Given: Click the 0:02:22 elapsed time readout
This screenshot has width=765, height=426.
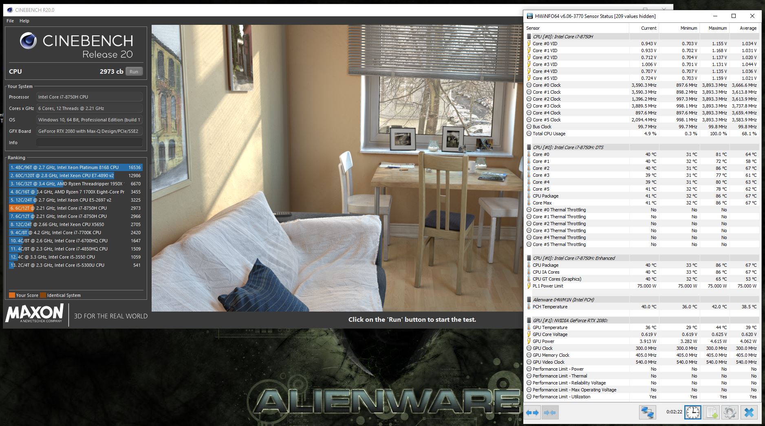Looking at the screenshot, I should [674, 412].
